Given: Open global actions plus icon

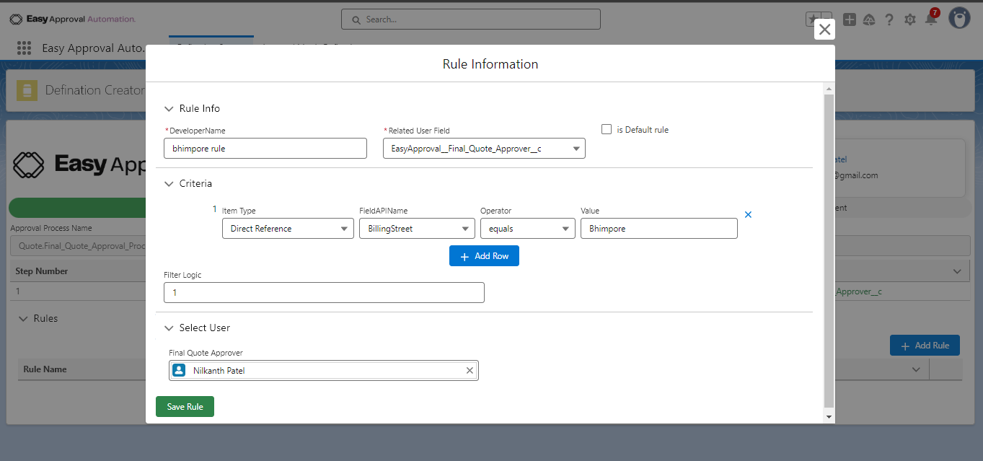Looking at the screenshot, I should coord(850,19).
